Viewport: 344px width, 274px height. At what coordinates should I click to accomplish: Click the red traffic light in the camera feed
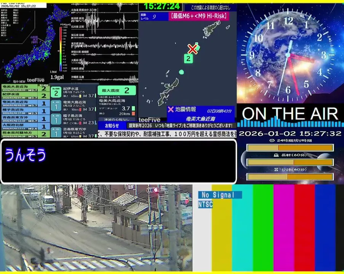155,190
